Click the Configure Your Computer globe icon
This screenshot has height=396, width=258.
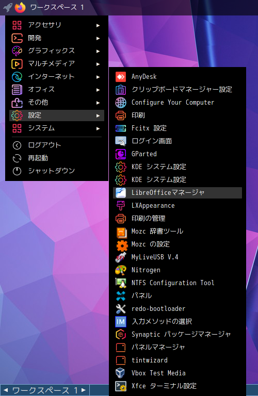121,102
